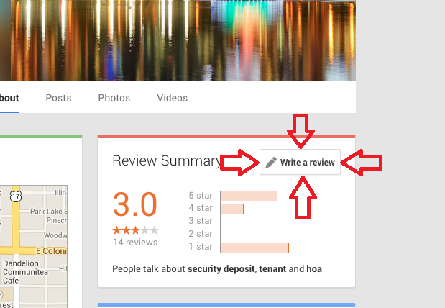Click the 2 star label

pos(201,234)
